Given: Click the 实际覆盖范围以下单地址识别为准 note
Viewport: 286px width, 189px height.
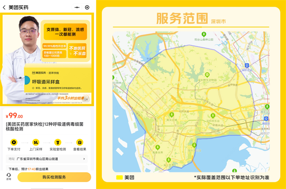Looking at the screenshot, I should (232, 177).
